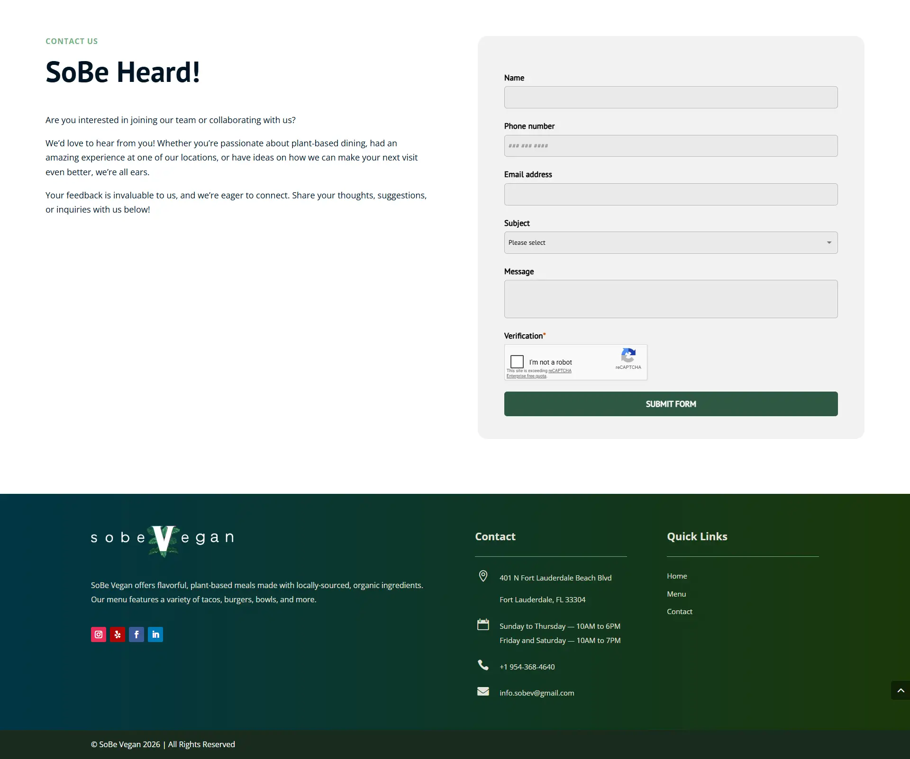Expand the Subject dropdown
Viewport: 910px width, 759px height.
click(x=671, y=242)
